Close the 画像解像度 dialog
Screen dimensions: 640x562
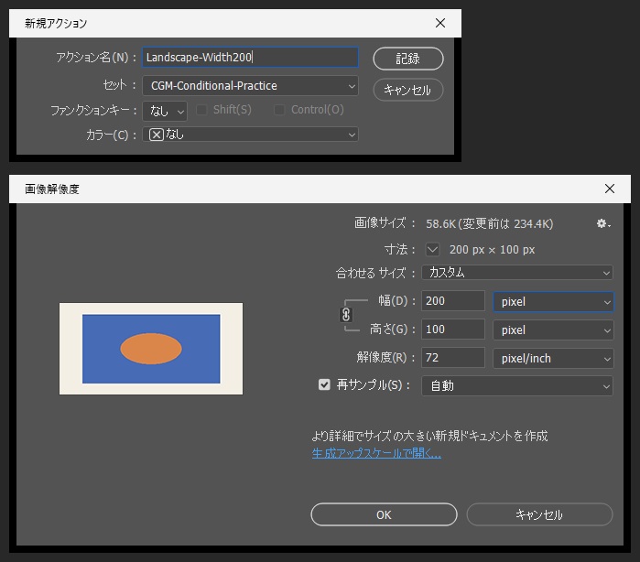coord(610,189)
